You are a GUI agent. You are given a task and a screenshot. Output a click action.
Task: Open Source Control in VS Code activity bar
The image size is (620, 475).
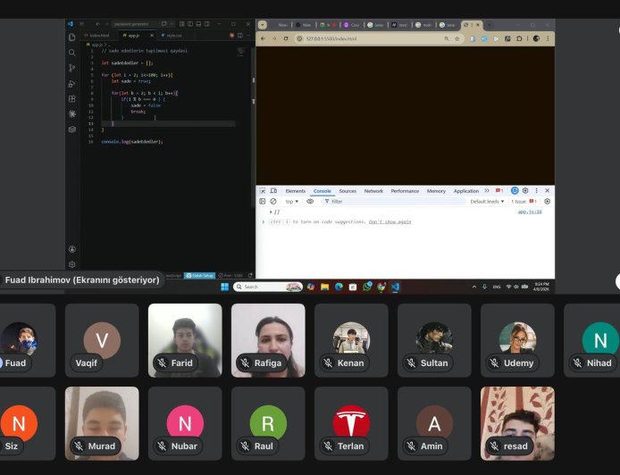(x=72, y=68)
